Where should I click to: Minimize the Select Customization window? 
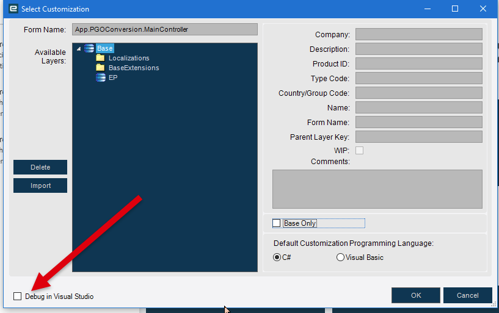tap(428, 9)
